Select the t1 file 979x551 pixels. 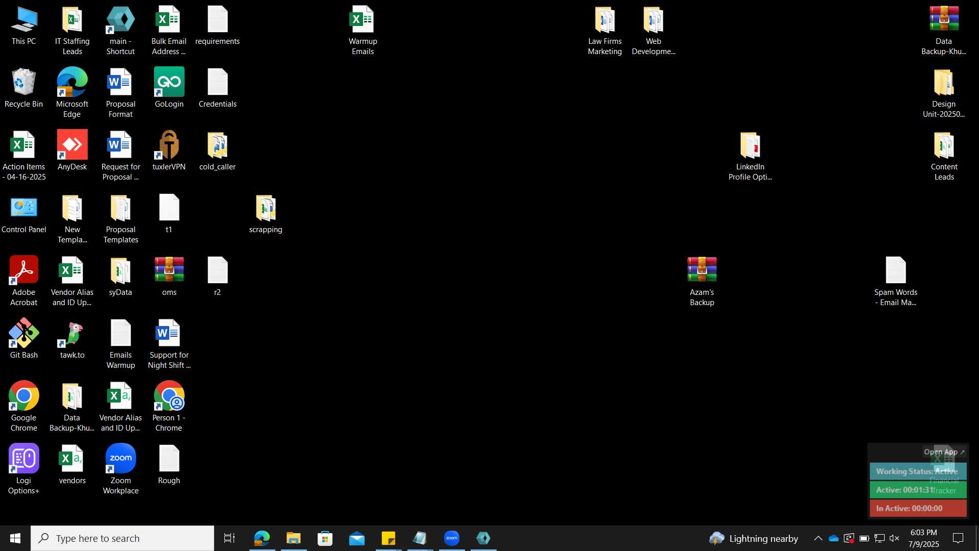[169, 214]
